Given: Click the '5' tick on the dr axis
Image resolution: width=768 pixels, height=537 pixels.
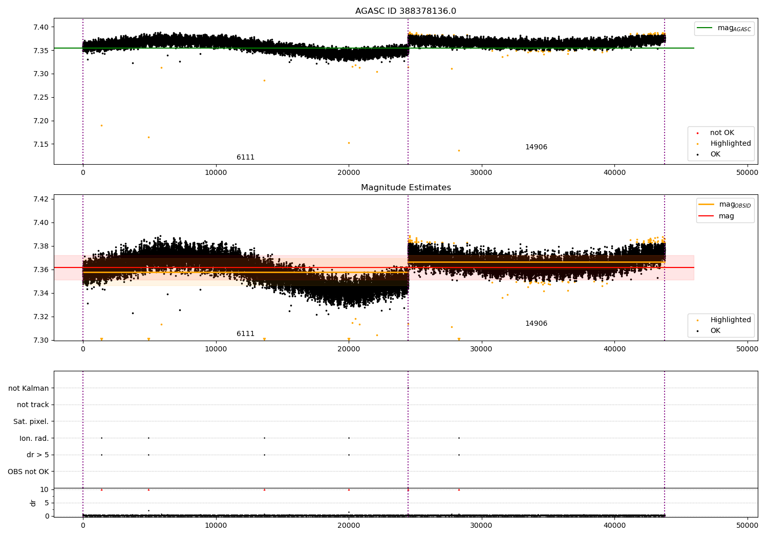Looking at the screenshot, I should pyautogui.click(x=47, y=503).
